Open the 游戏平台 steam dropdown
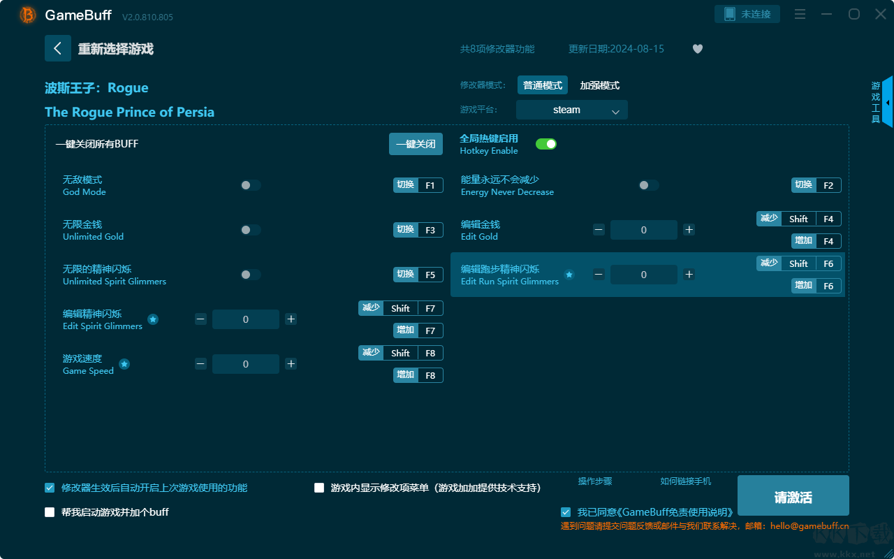894x559 pixels. point(572,110)
